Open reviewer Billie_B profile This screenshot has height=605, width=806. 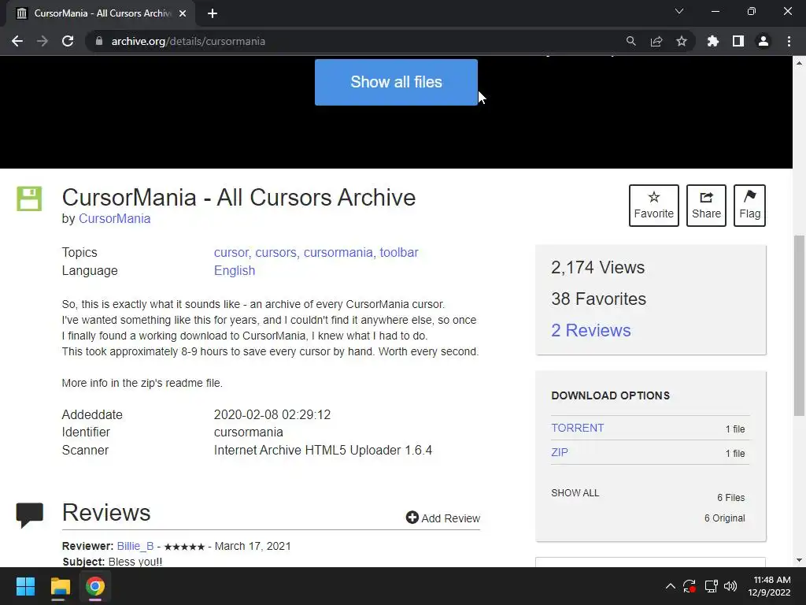click(x=135, y=547)
